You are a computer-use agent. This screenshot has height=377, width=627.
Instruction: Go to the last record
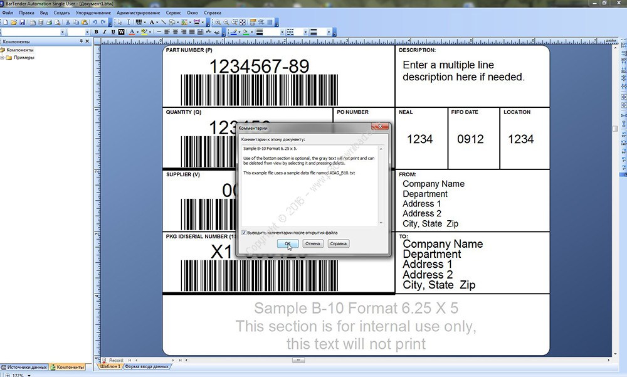180,360
